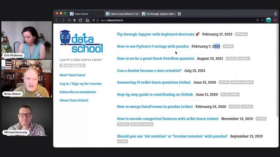
Task: Open the teal profile avatar in toolbar
Action: pyautogui.click(x=269, y=20)
